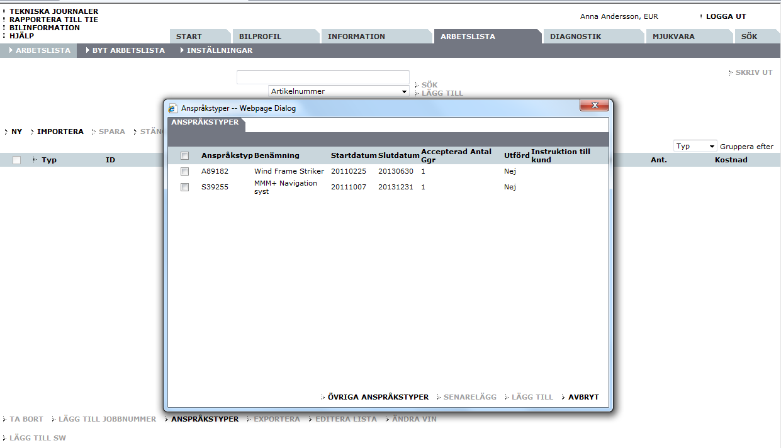
Task: Open the TEKNISKA JOURNALER link
Action: click(x=53, y=11)
